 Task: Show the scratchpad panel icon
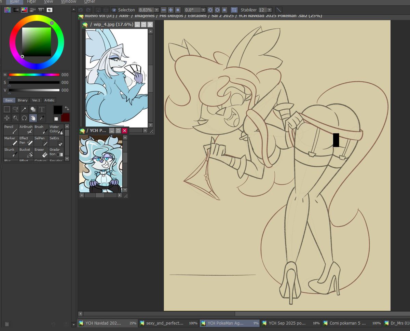pyautogui.click(x=50, y=10)
